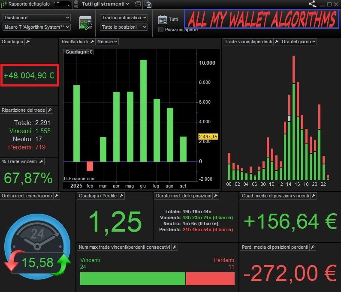341x292 pixels.
Task: Change the Mensile period dropdown
Action: click(x=107, y=42)
